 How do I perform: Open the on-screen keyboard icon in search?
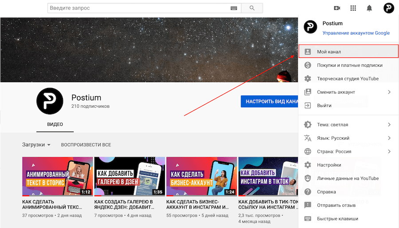pyautogui.click(x=234, y=8)
